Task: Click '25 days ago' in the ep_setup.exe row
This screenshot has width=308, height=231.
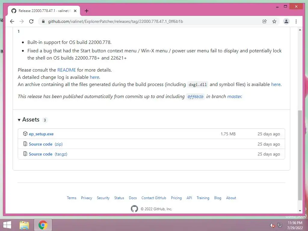Action: point(269,134)
